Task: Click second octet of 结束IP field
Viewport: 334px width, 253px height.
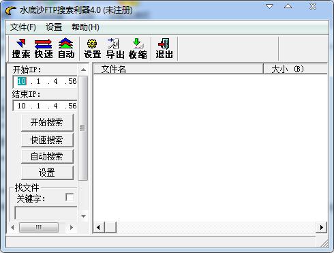Action: click(x=38, y=106)
